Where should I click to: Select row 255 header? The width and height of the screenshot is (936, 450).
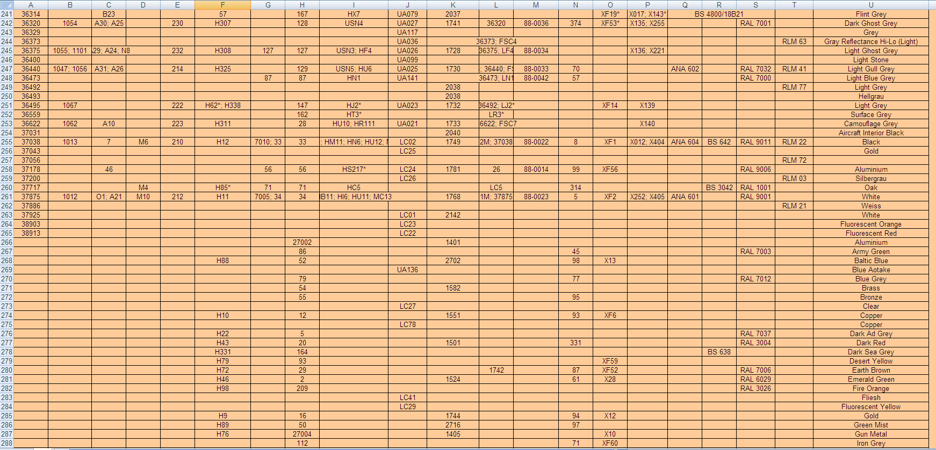point(6,142)
